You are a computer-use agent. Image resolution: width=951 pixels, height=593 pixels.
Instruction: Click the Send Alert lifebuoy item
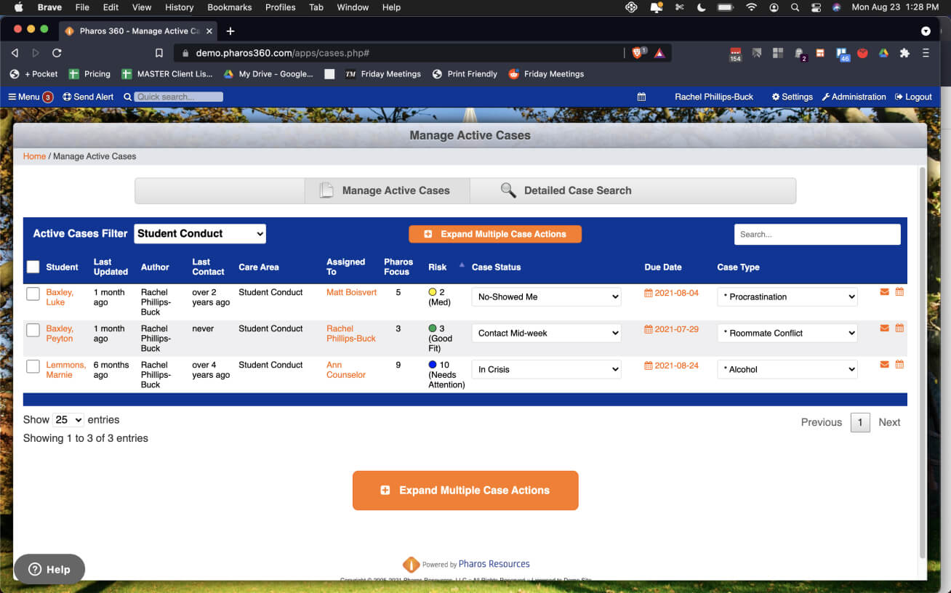click(88, 97)
